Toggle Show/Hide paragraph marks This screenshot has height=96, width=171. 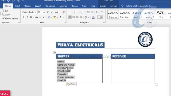tap(102, 12)
